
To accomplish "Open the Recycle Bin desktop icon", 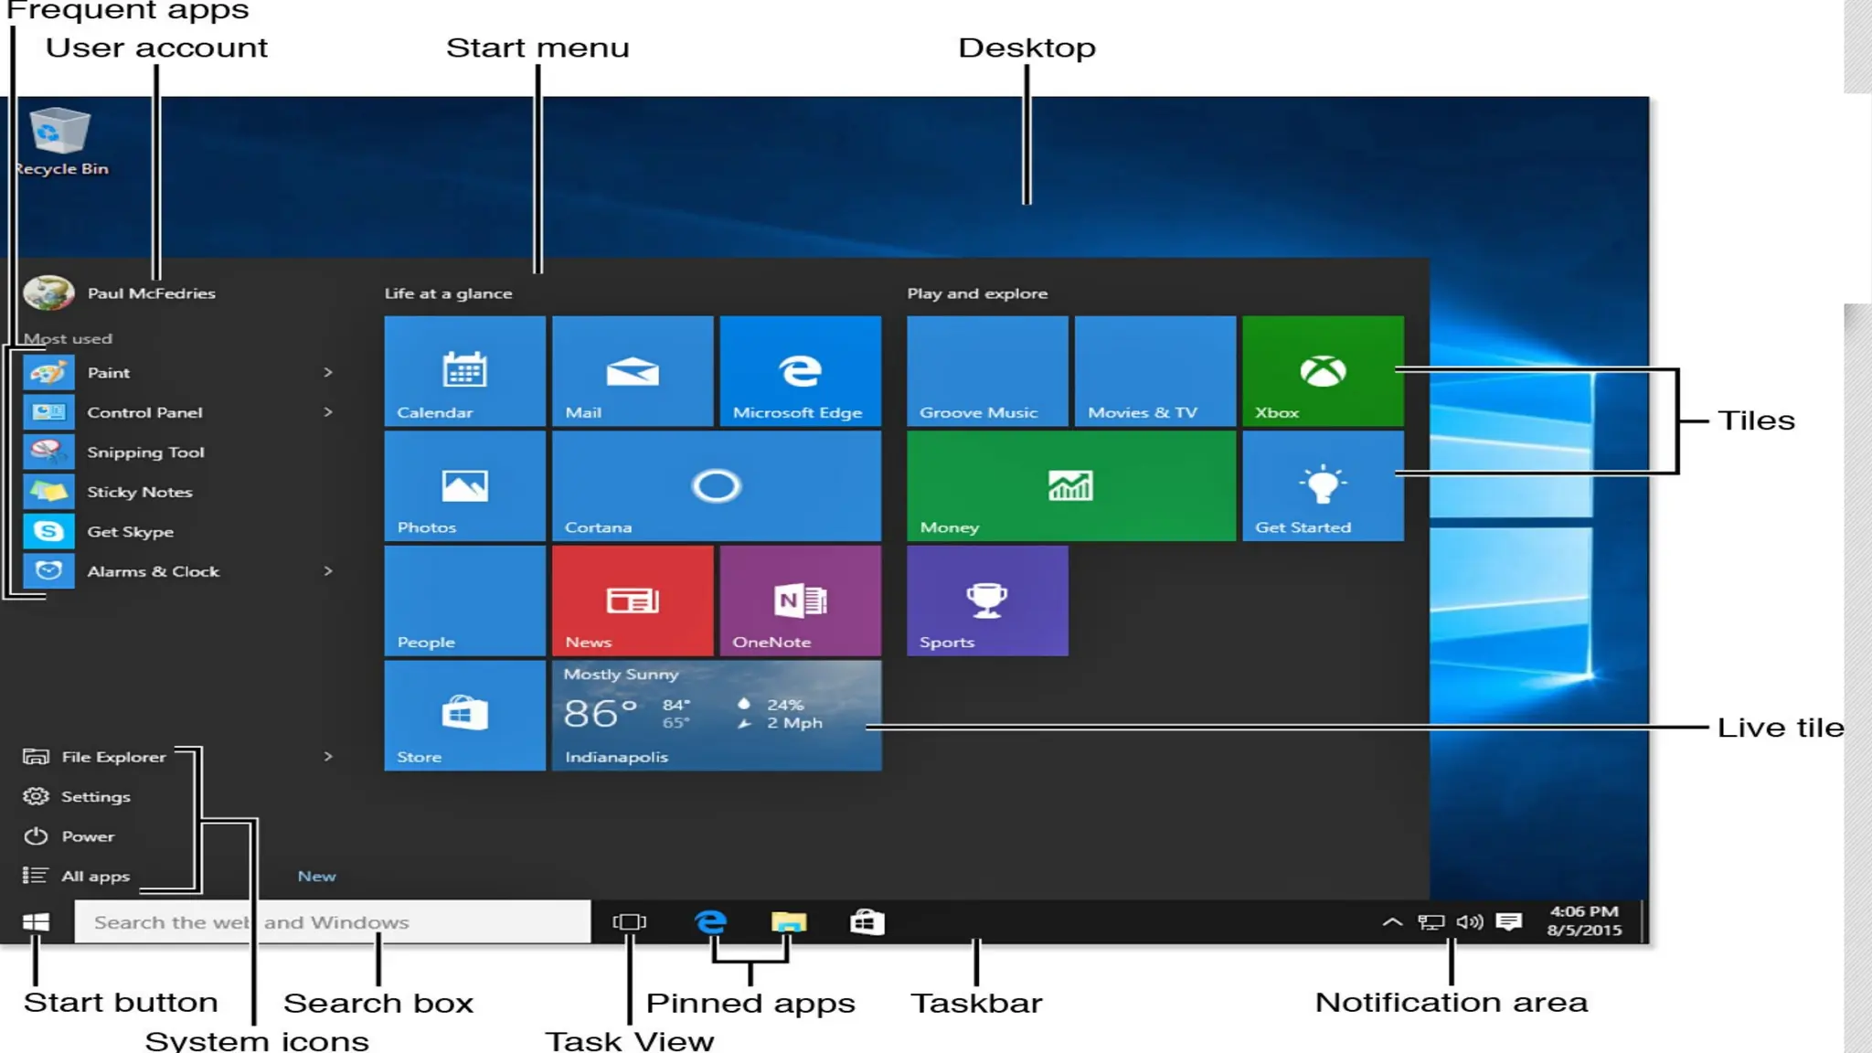I will point(60,142).
